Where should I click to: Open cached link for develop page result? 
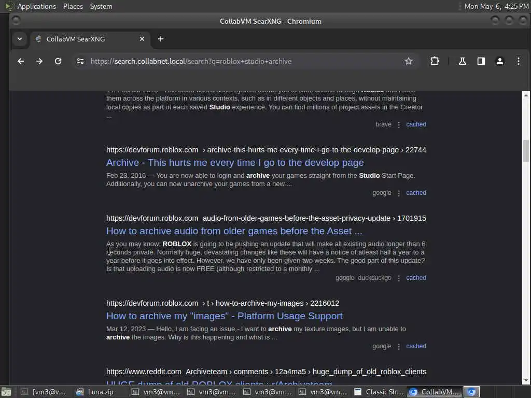416,193
